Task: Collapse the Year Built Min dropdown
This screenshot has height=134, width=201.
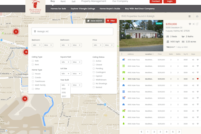Action: (x=65, y=85)
